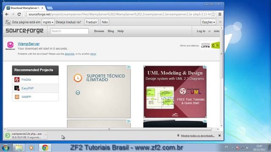Click AdChoices icon on UML ad
Viewport: 271px width, 152px height.
click(x=205, y=67)
